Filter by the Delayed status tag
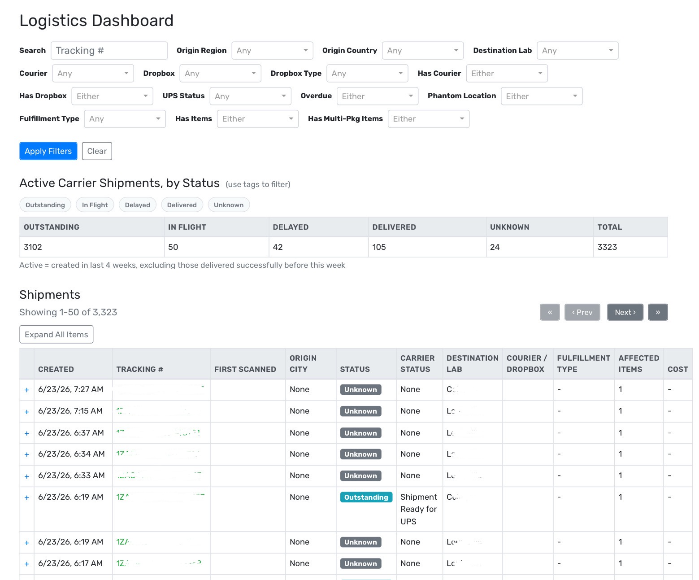Screen dimensions: 699x580 click(x=138, y=205)
